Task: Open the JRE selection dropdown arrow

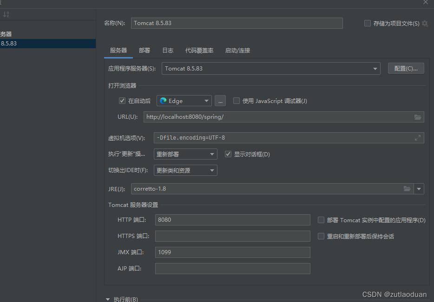Action: (x=419, y=189)
